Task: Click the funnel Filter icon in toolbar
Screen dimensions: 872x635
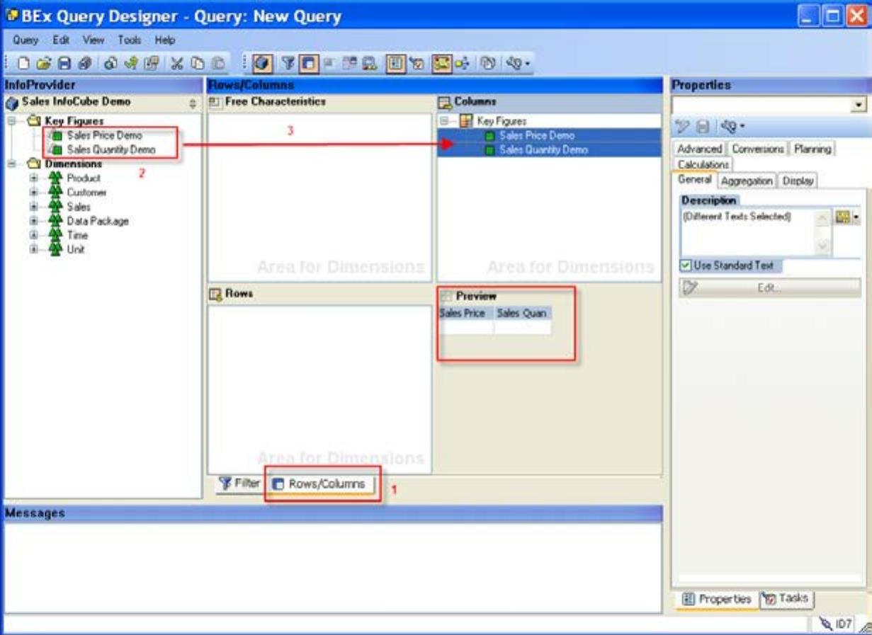Action: (x=289, y=64)
